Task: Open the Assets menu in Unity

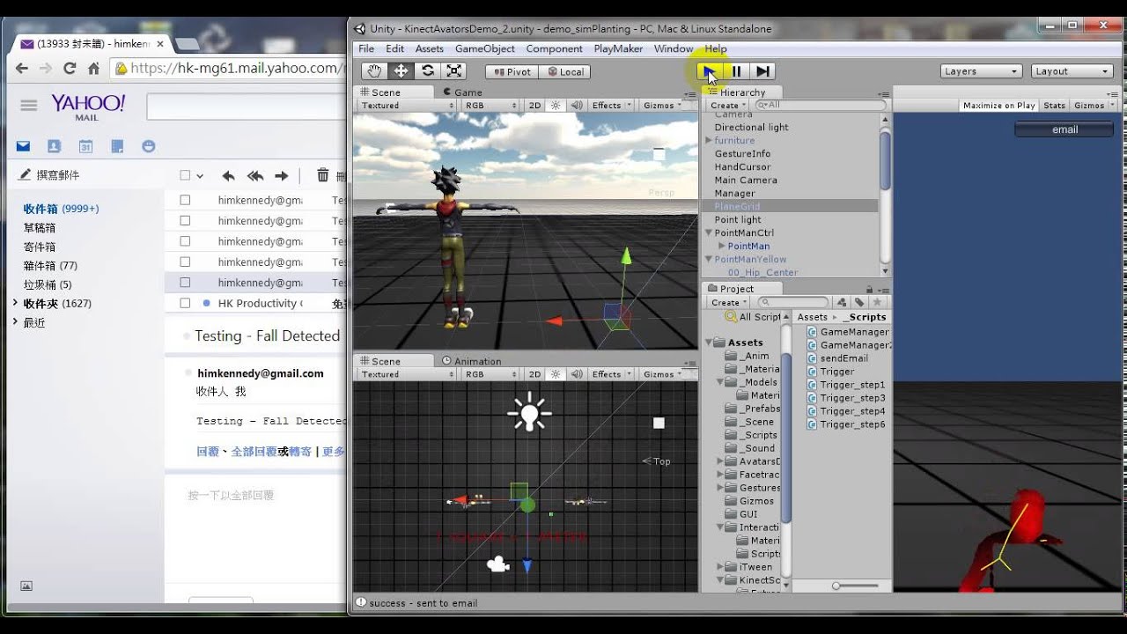Action: pyautogui.click(x=430, y=48)
